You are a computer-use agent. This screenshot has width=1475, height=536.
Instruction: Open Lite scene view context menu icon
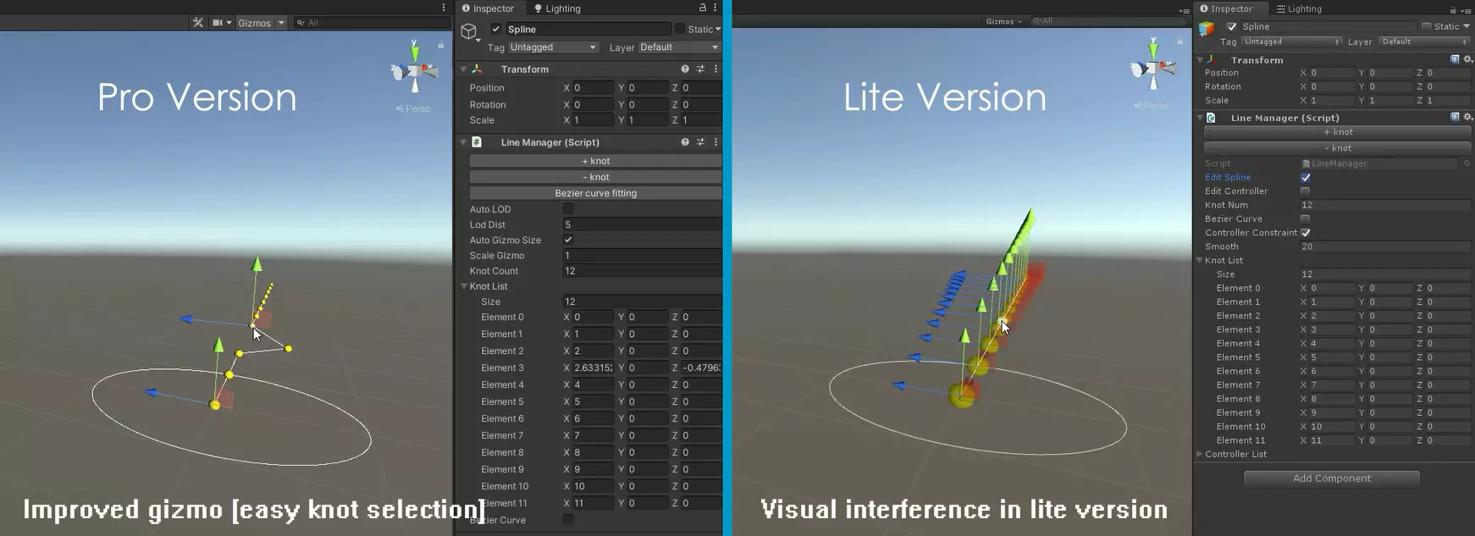[1184, 10]
